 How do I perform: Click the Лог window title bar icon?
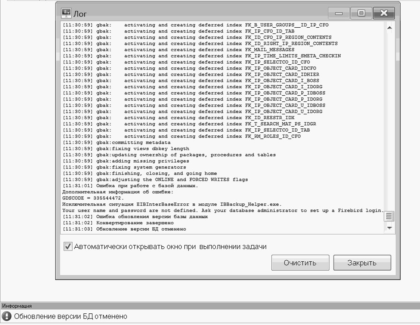point(66,13)
